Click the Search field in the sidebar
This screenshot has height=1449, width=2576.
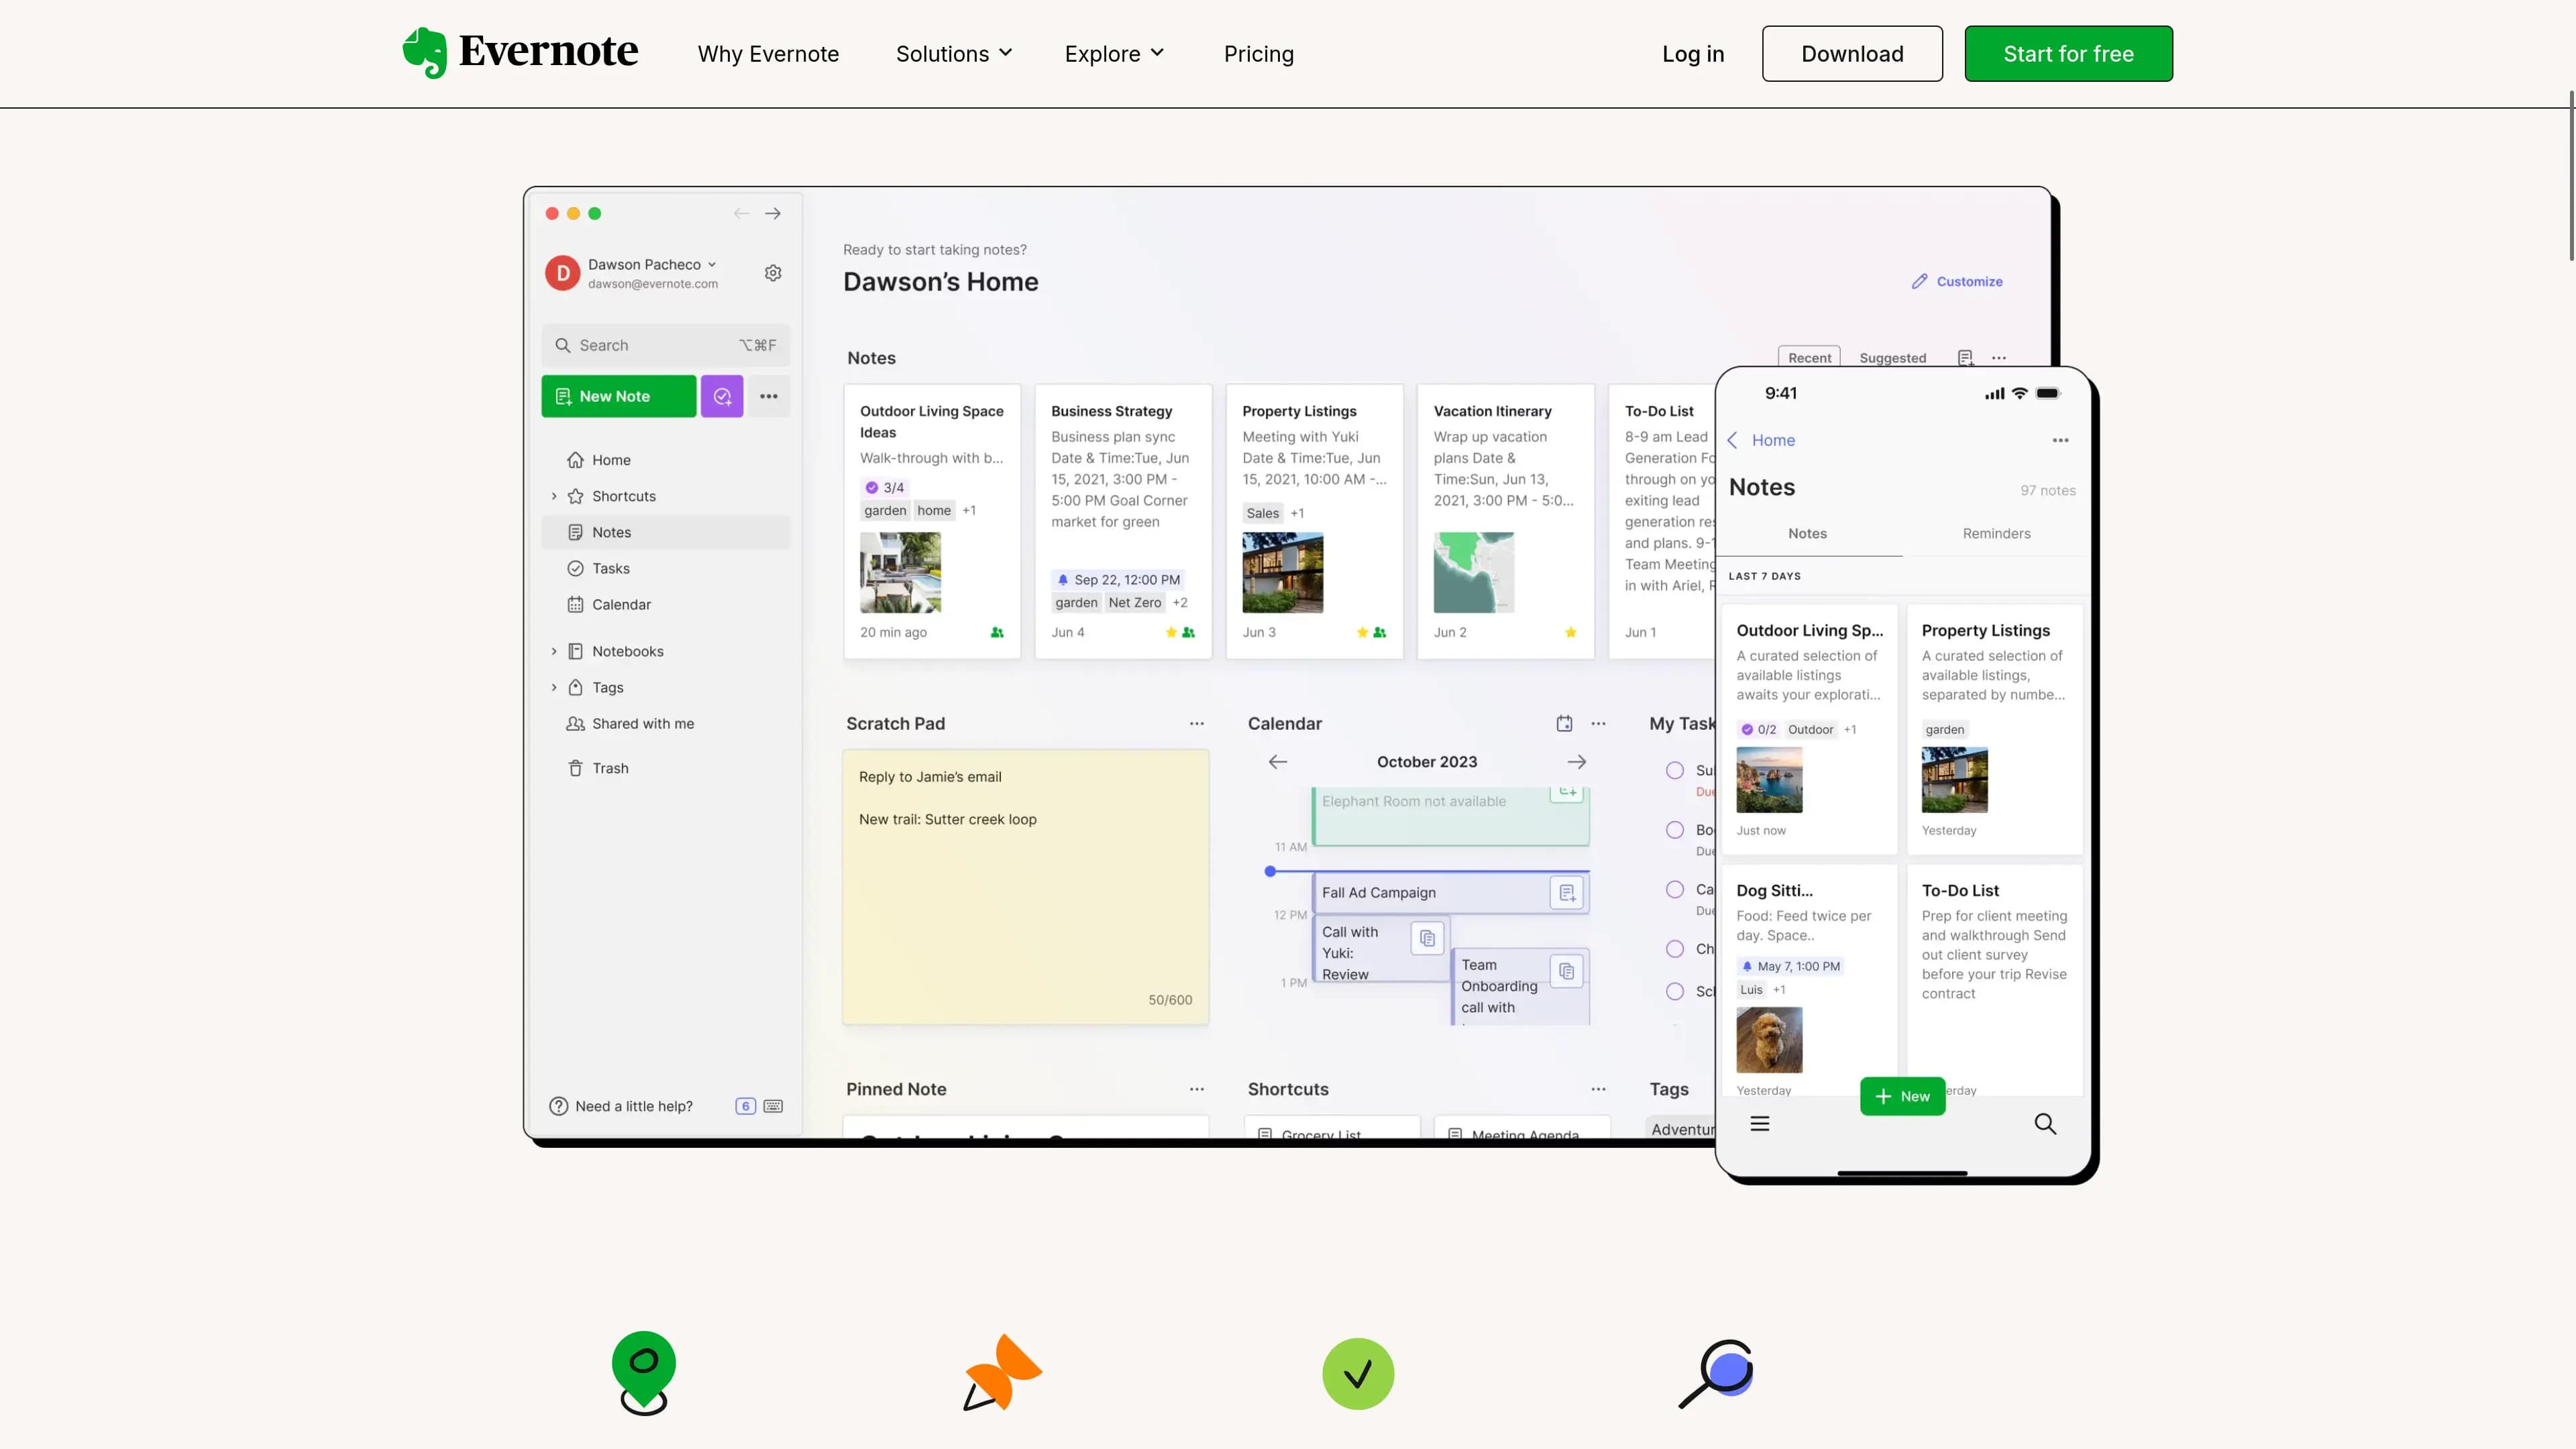(665, 345)
